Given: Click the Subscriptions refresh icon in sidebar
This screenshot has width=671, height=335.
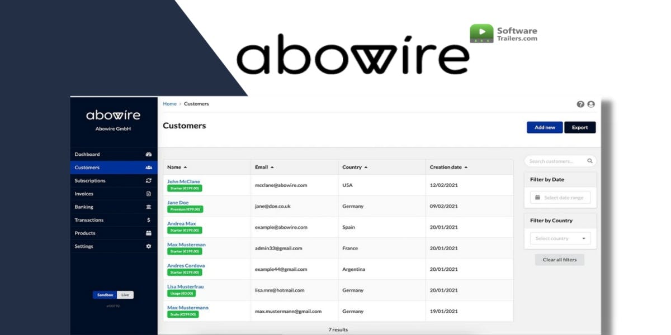Looking at the screenshot, I should [x=149, y=180].
